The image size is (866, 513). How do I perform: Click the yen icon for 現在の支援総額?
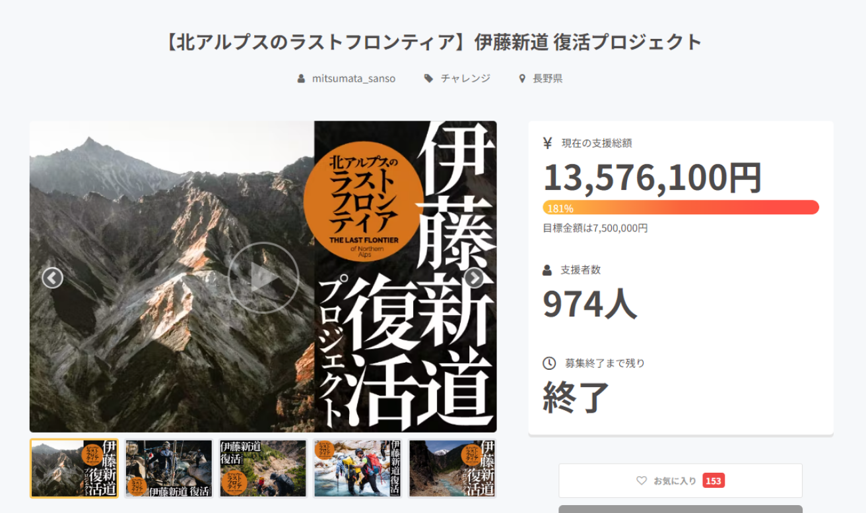point(547,142)
